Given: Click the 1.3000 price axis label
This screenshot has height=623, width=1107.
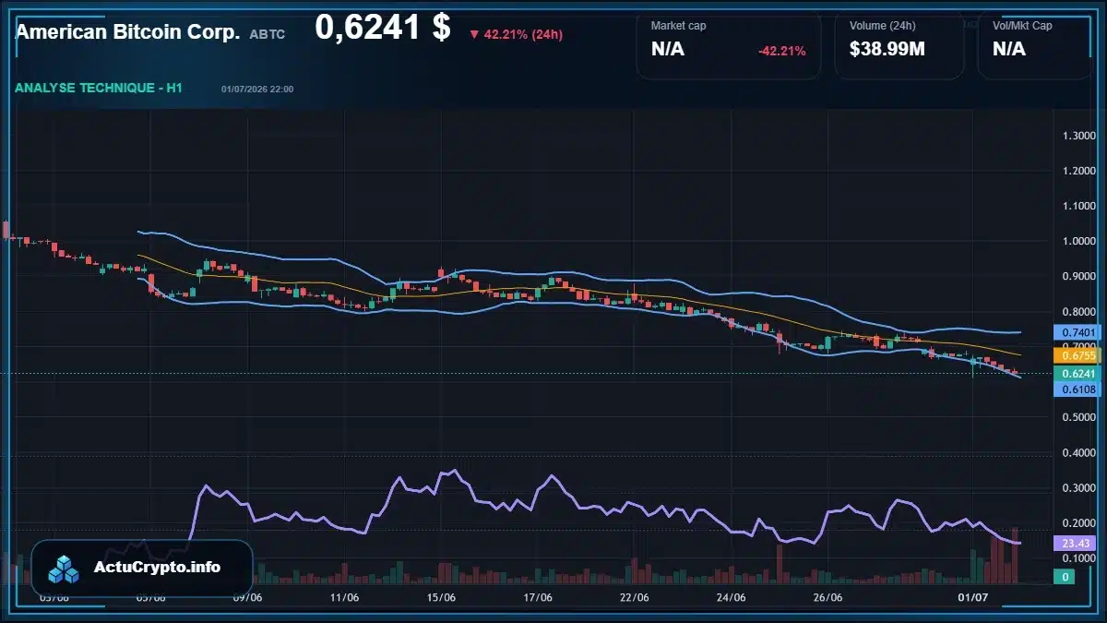Looking at the screenshot, I should coord(1079,136).
